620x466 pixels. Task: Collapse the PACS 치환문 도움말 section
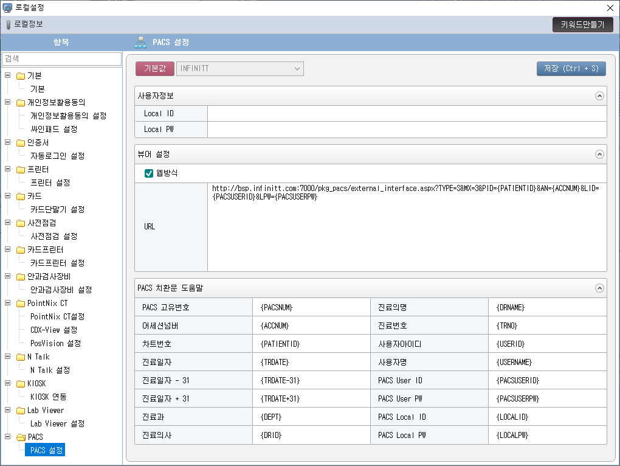599,288
